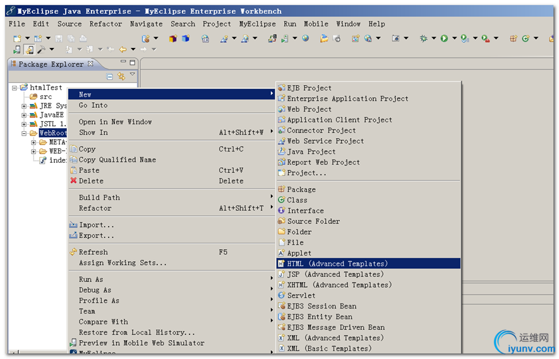Toggle Link with Editor in Package Explorer
Viewport: 559px width, 359px height.
tap(121, 76)
